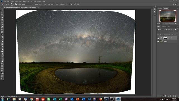This screenshot has height=101, width=179.
Task: Expand the Opacity slider arrow
Action: pyautogui.click(x=43, y=4)
